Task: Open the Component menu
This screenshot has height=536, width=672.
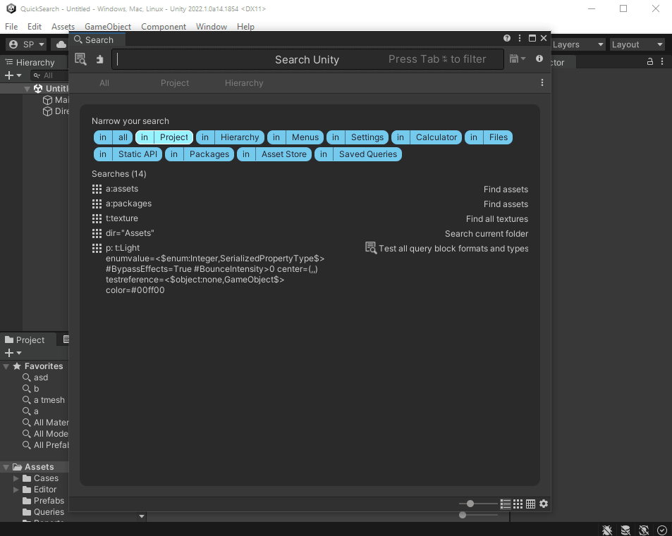Action: [x=164, y=27]
